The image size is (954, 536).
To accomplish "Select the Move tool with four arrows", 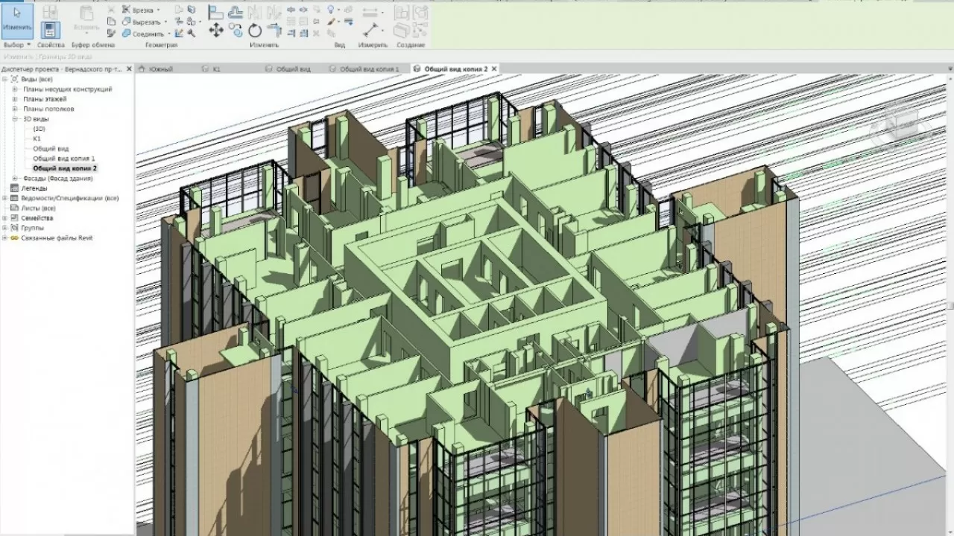I will tap(216, 31).
